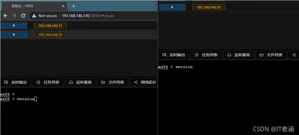Select the 控制台 - VIPER browser tab
This screenshot has height=135, width=299.
[35, 6]
